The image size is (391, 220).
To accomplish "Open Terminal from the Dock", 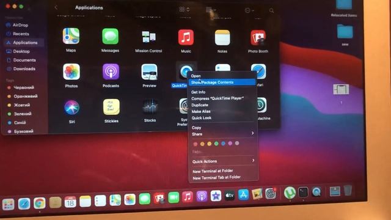I will (303, 192).
